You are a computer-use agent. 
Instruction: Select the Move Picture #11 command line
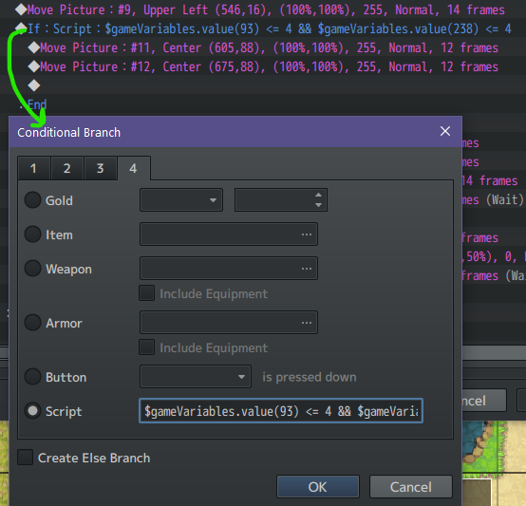tap(263, 48)
